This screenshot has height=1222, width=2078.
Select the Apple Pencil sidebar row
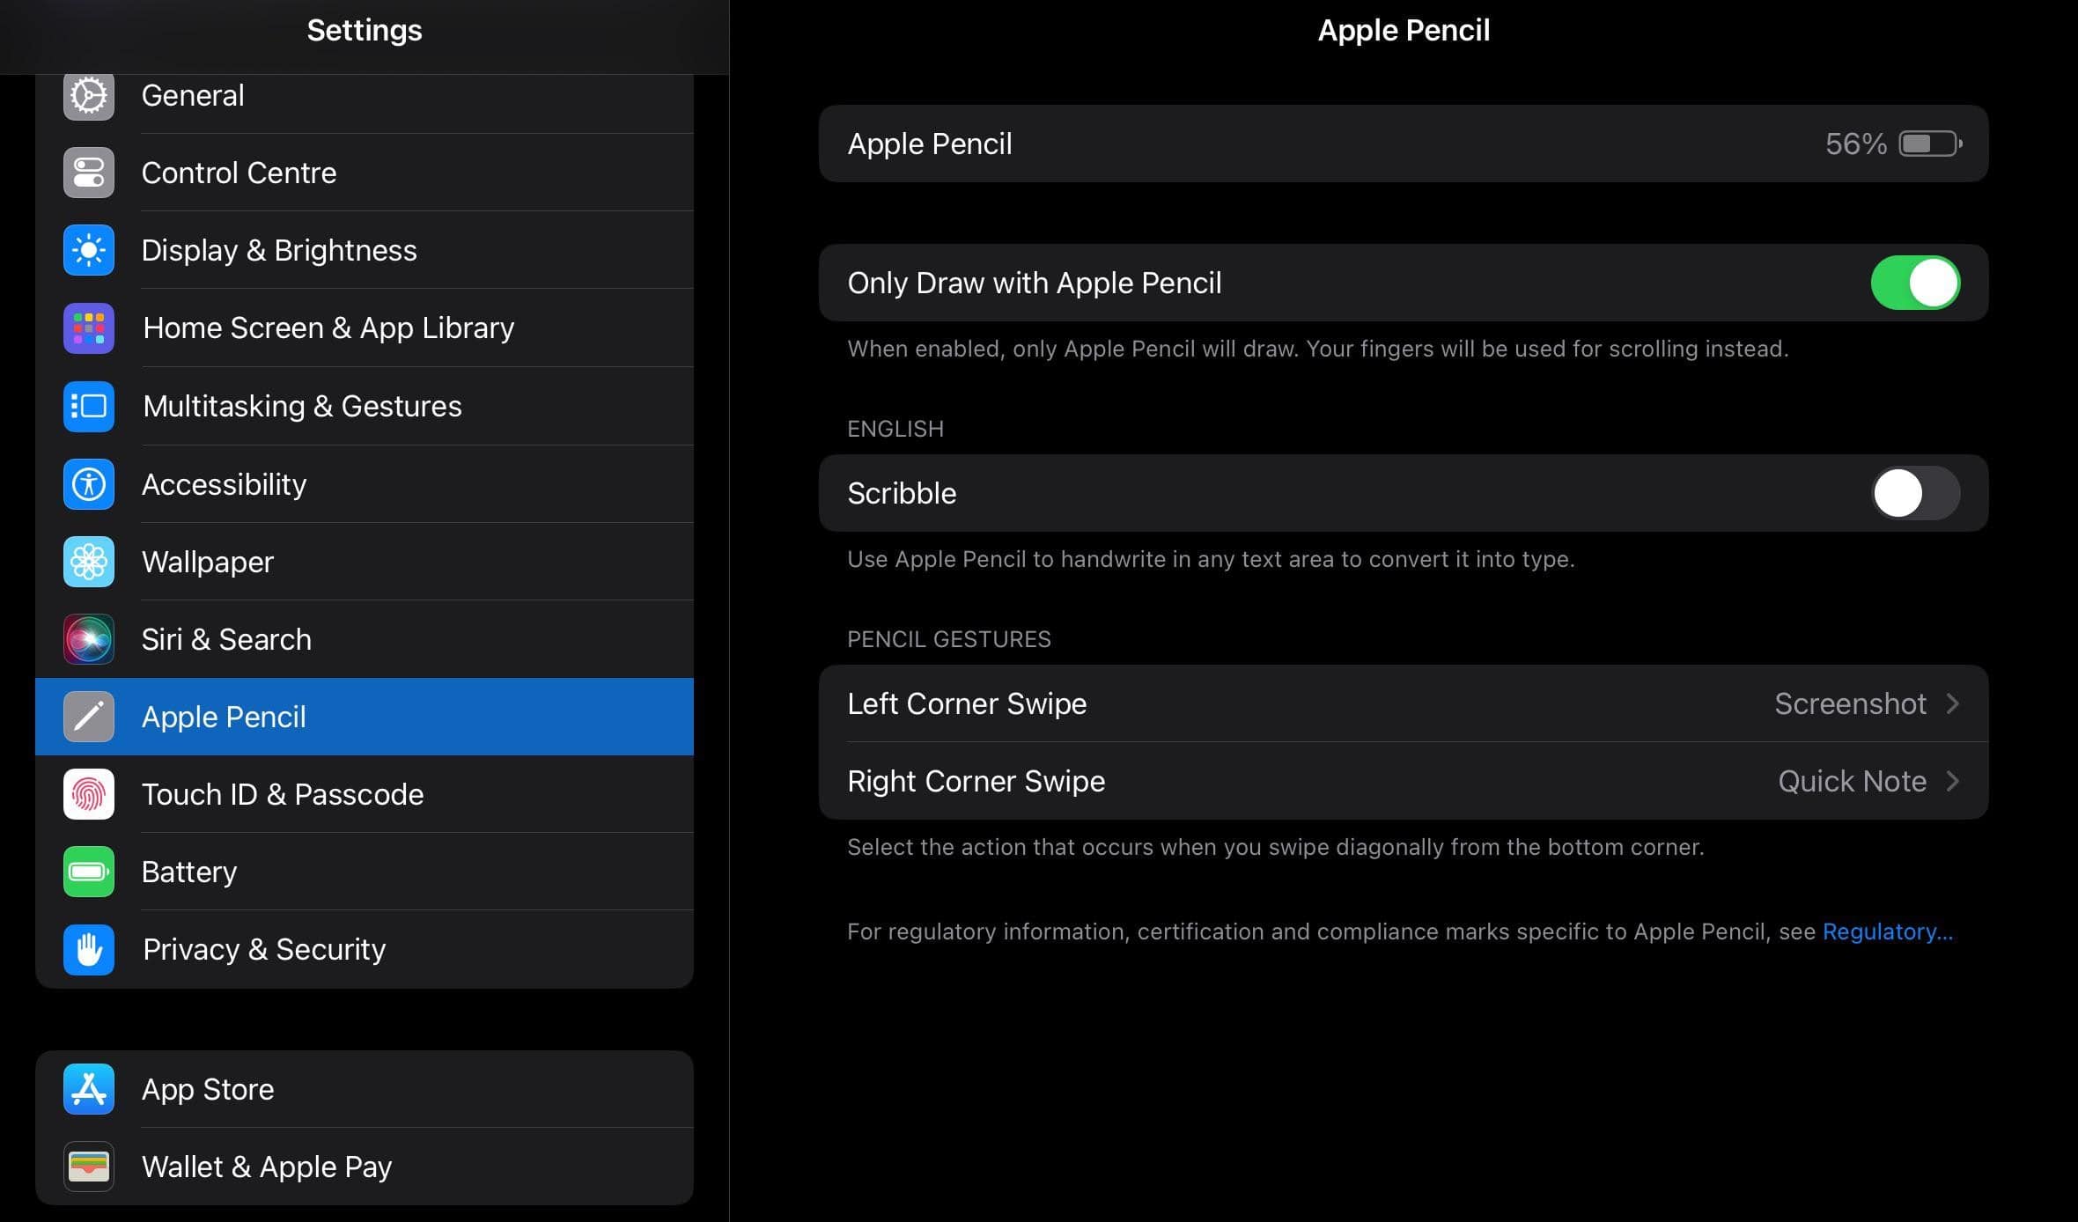365,717
